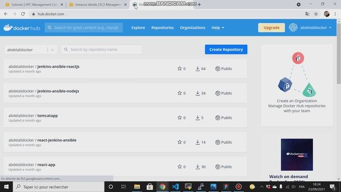Click Windows taskbar search box

[x=59, y=187]
